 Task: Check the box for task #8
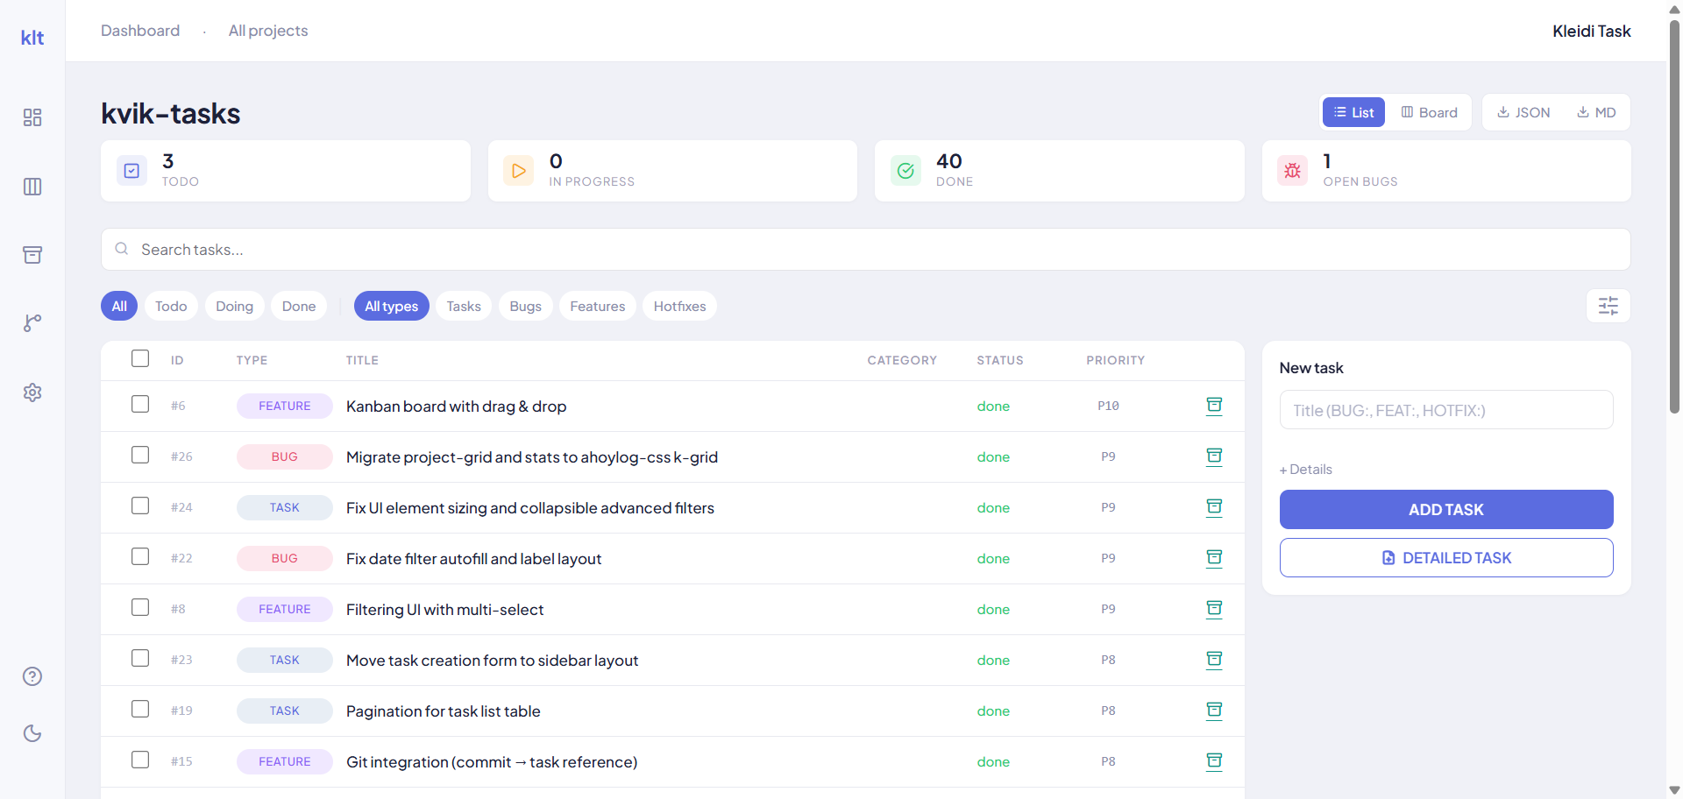[140, 607]
